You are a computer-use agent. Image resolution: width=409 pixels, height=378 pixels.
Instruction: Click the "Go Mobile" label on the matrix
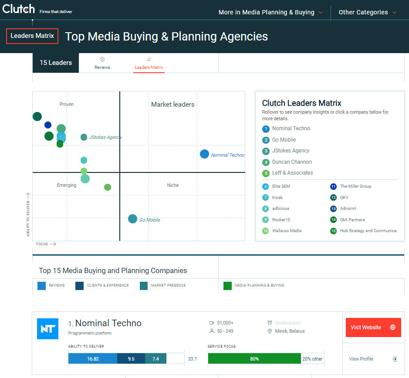point(150,220)
